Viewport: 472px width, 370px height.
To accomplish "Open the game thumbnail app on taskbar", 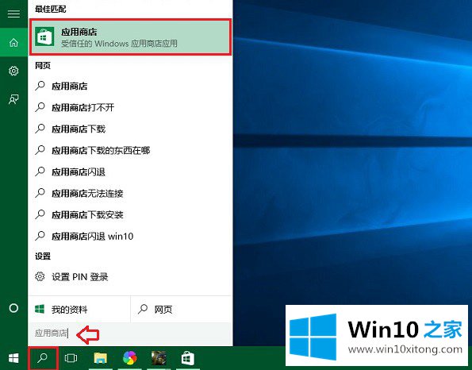I will pyautogui.click(x=159, y=358).
